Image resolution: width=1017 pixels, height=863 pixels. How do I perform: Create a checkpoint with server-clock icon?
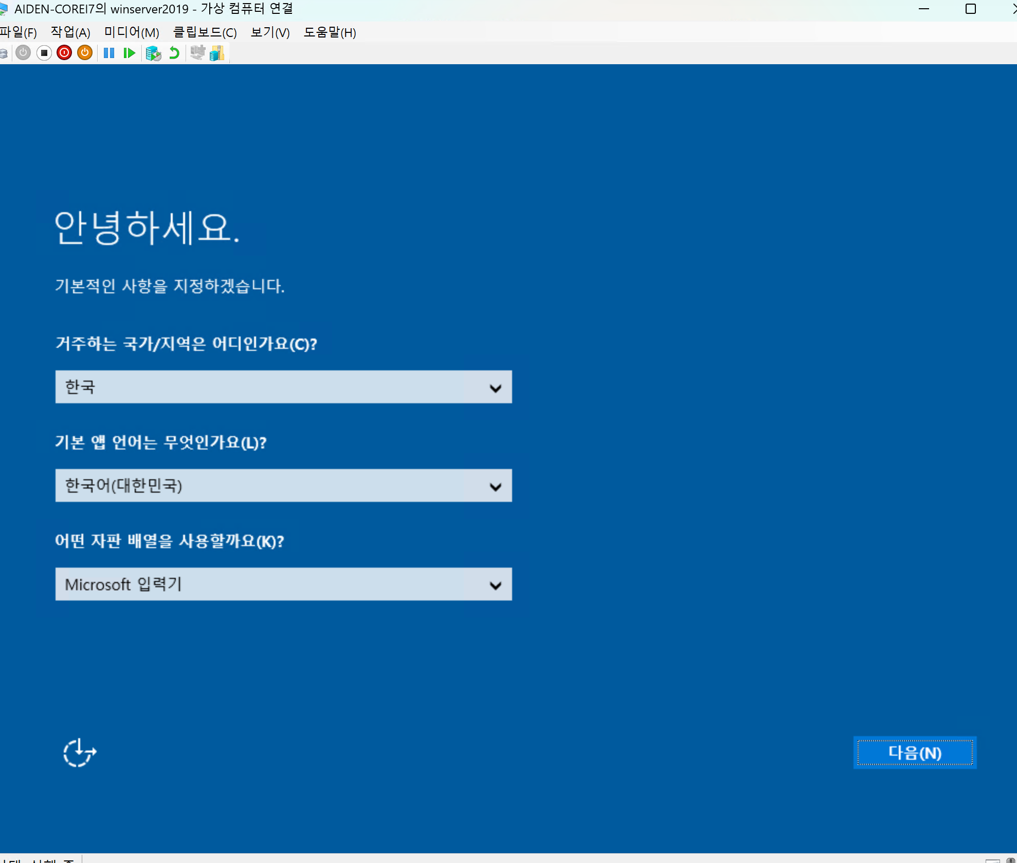point(153,53)
